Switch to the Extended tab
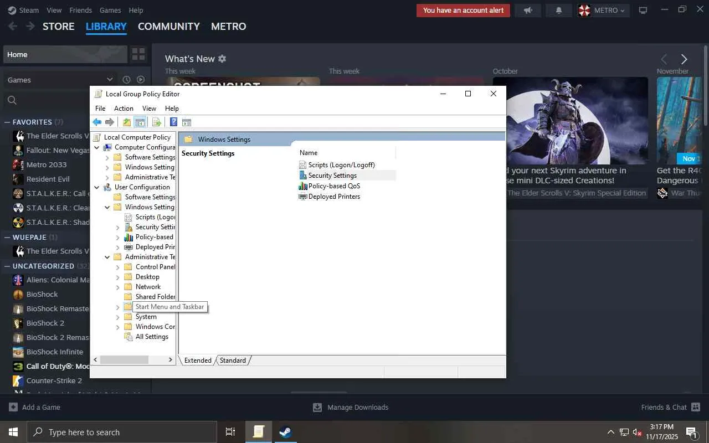The height and width of the screenshot is (443, 709). click(x=198, y=360)
